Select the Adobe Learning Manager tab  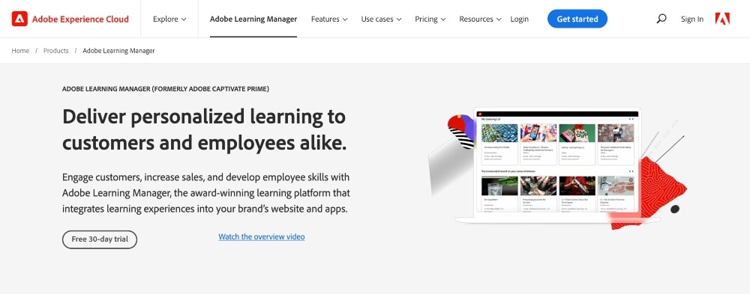[x=253, y=19]
